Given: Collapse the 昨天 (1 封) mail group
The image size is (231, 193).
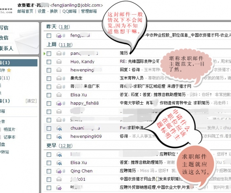Looking at the screenshot, I should (52, 27).
